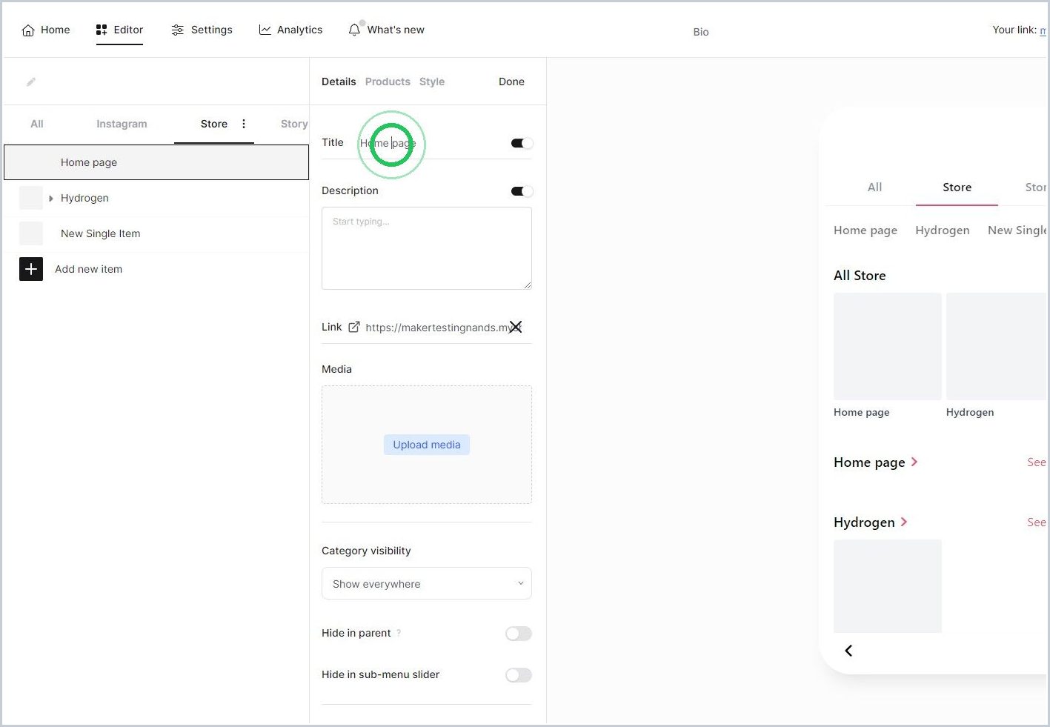Select the All tab in phone preview
The width and height of the screenshot is (1050, 727).
[x=874, y=187]
